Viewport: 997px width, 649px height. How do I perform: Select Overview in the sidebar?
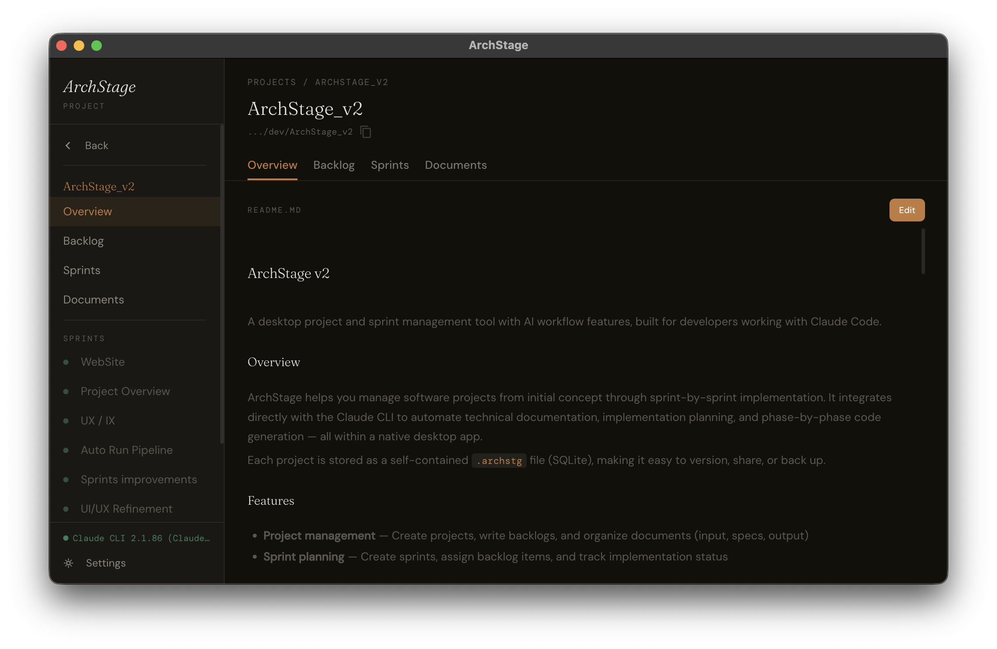(x=87, y=211)
